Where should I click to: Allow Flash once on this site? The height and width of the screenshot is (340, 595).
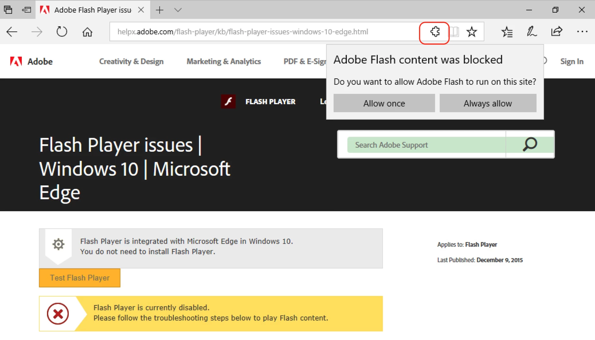pos(384,103)
